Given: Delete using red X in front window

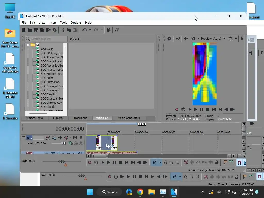Looking at the screenshot, I should tap(186, 162).
